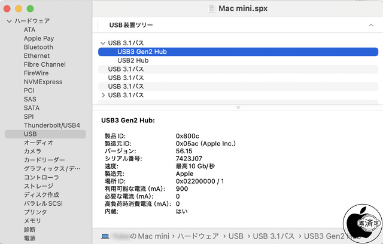
Task: Select パラレルSCSI in the sidebar
Action: pyautogui.click(x=43, y=203)
